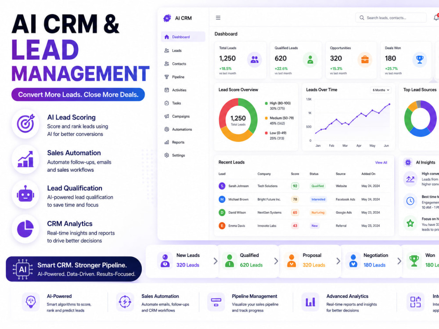Image resolution: width=439 pixels, height=329 pixels.
Task: Click the chevron after Qualified stage
Action: [x=276, y=261]
